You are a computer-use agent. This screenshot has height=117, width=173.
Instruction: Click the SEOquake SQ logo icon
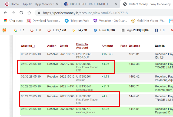pos(4,30)
